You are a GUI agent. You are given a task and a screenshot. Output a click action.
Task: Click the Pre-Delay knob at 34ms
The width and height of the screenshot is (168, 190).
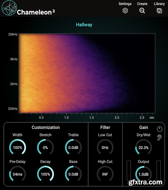[17, 174]
